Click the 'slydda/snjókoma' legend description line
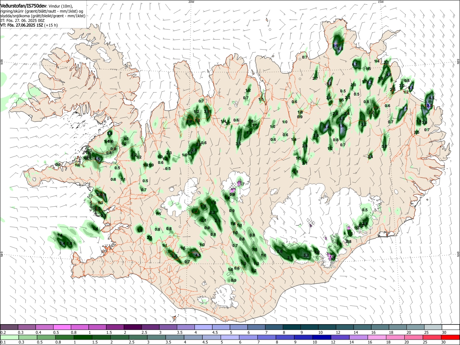This screenshot has width=460, height=345. 43,16
